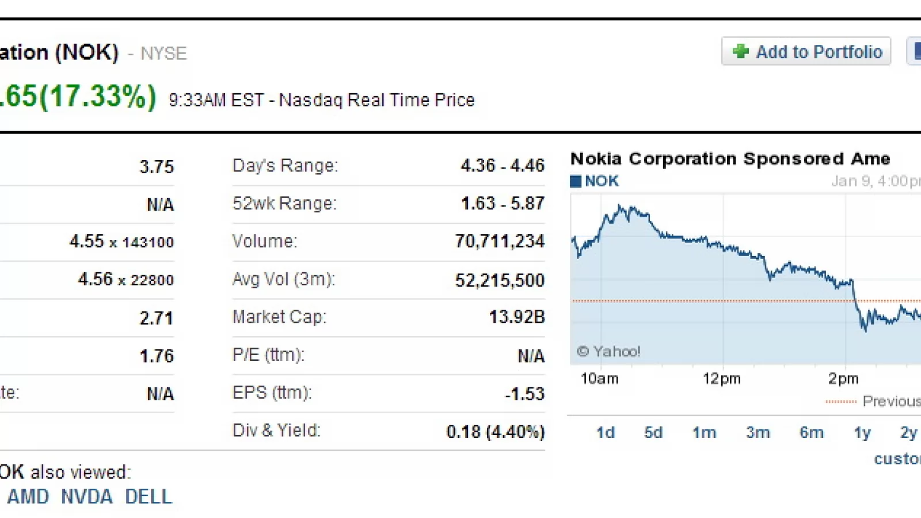Click the 12pm label on chart time axis

(x=721, y=379)
